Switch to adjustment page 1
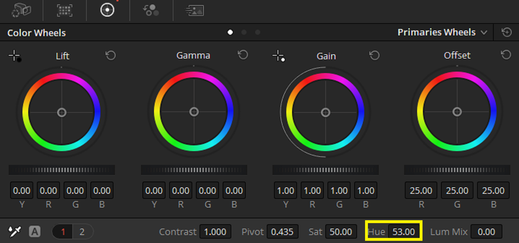Viewport: 519px width, 243px height. point(63,232)
